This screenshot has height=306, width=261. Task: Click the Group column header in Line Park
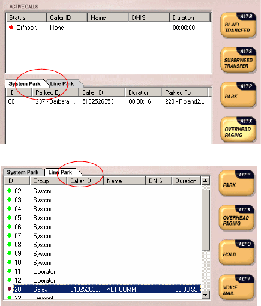point(48,181)
